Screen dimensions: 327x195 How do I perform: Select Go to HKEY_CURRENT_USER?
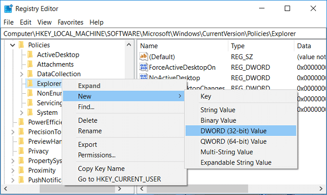point(123,179)
